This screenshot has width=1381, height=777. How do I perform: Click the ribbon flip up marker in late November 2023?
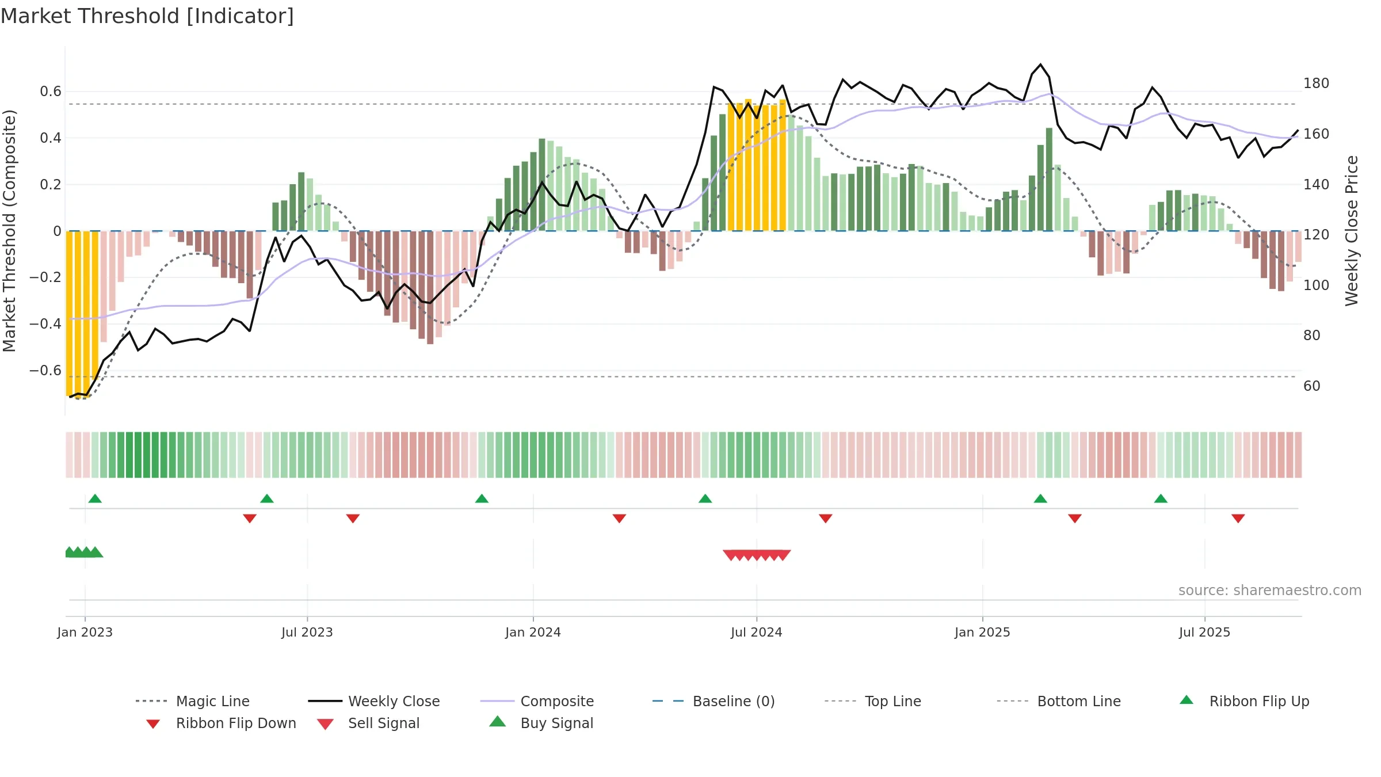coord(482,498)
